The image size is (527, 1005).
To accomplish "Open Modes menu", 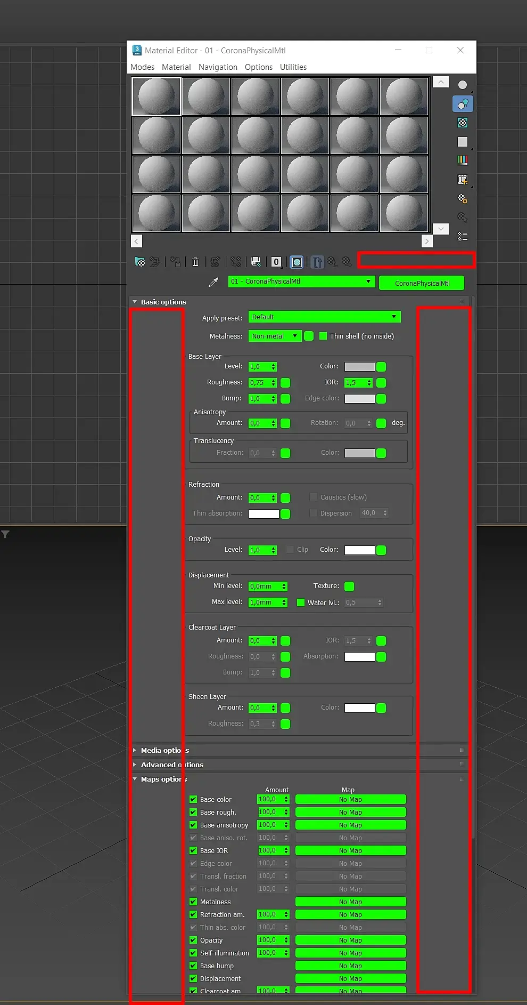I will (142, 67).
